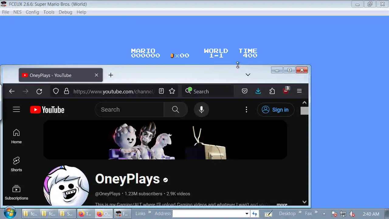Click the OneyPlays channel banner image
This screenshot has height=219, width=389.
click(x=165, y=140)
